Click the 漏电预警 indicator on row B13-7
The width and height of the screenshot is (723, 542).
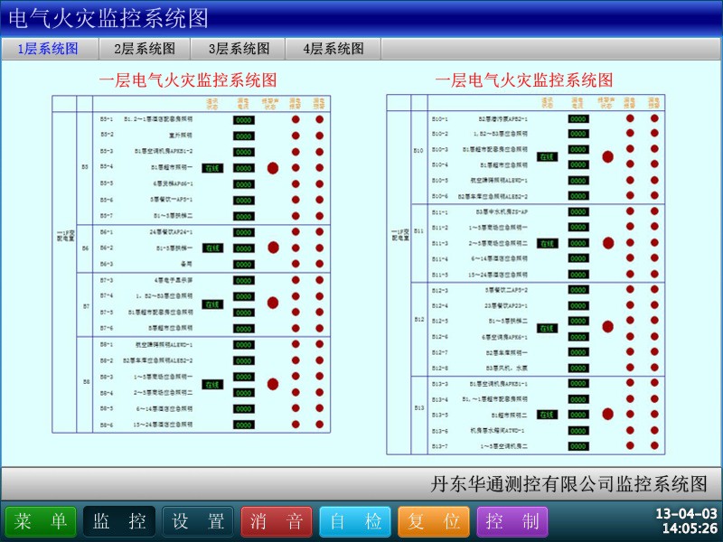click(653, 446)
